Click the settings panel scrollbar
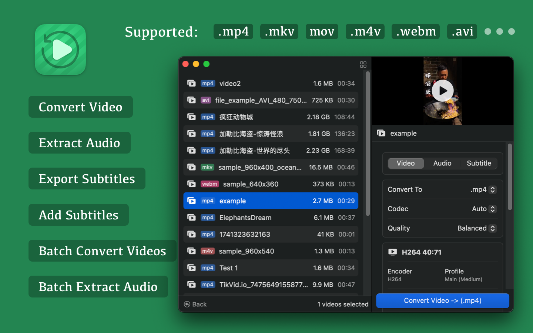This screenshot has height=333, width=533. (x=510, y=178)
